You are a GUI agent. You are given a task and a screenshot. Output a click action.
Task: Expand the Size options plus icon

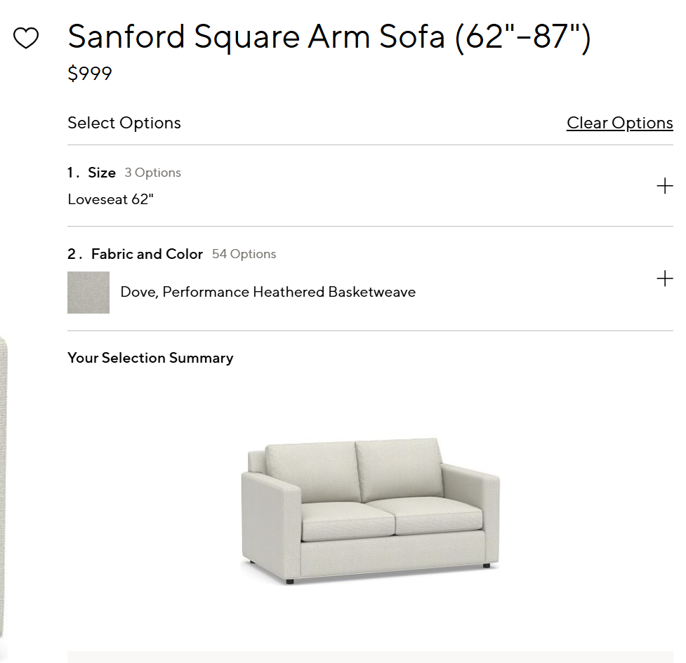click(664, 186)
